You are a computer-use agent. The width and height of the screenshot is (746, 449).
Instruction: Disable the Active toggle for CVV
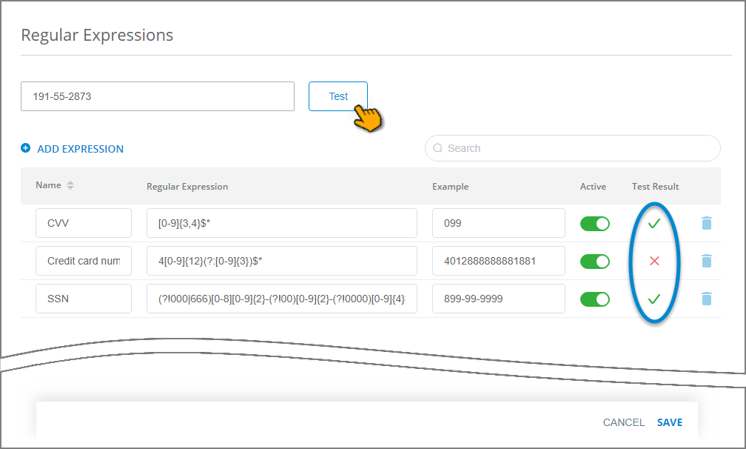pos(595,222)
